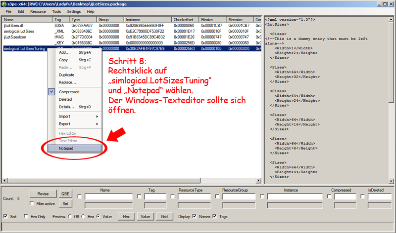
Task: Select the simlogical.LotSizes resource row
Action: coord(132,31)
